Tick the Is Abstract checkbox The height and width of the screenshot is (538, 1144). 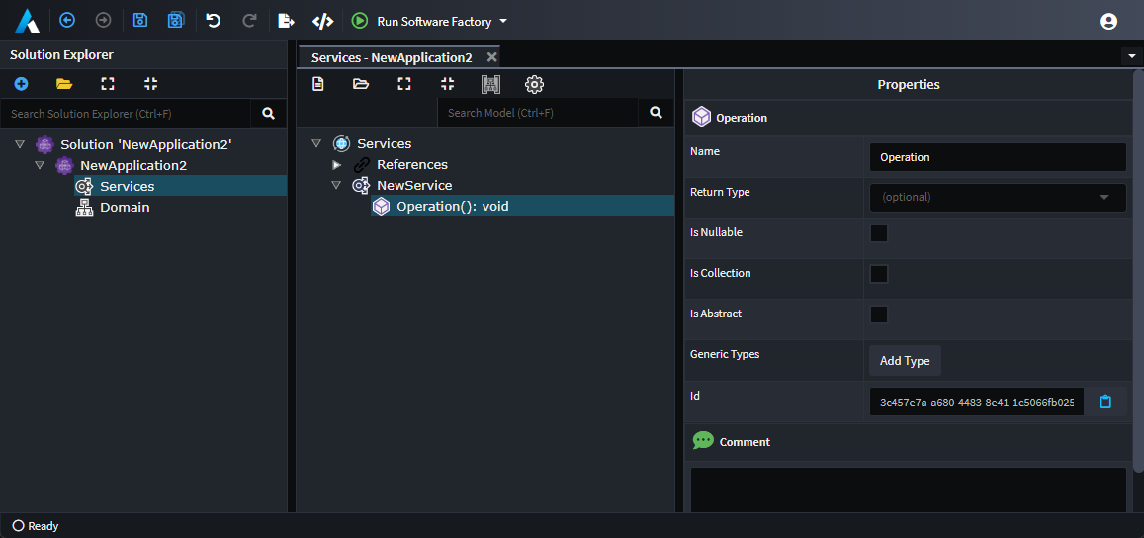[879, 314]
